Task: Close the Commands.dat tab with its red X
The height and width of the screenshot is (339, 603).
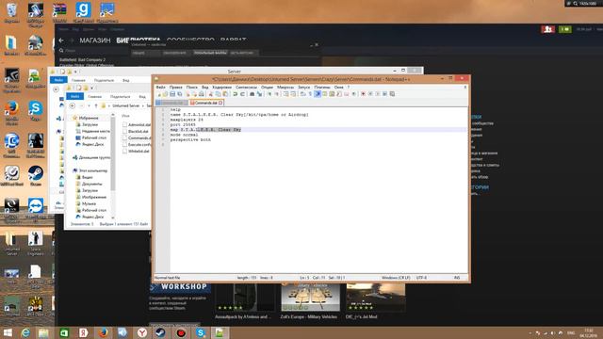Action: click(x=220, y=103)
